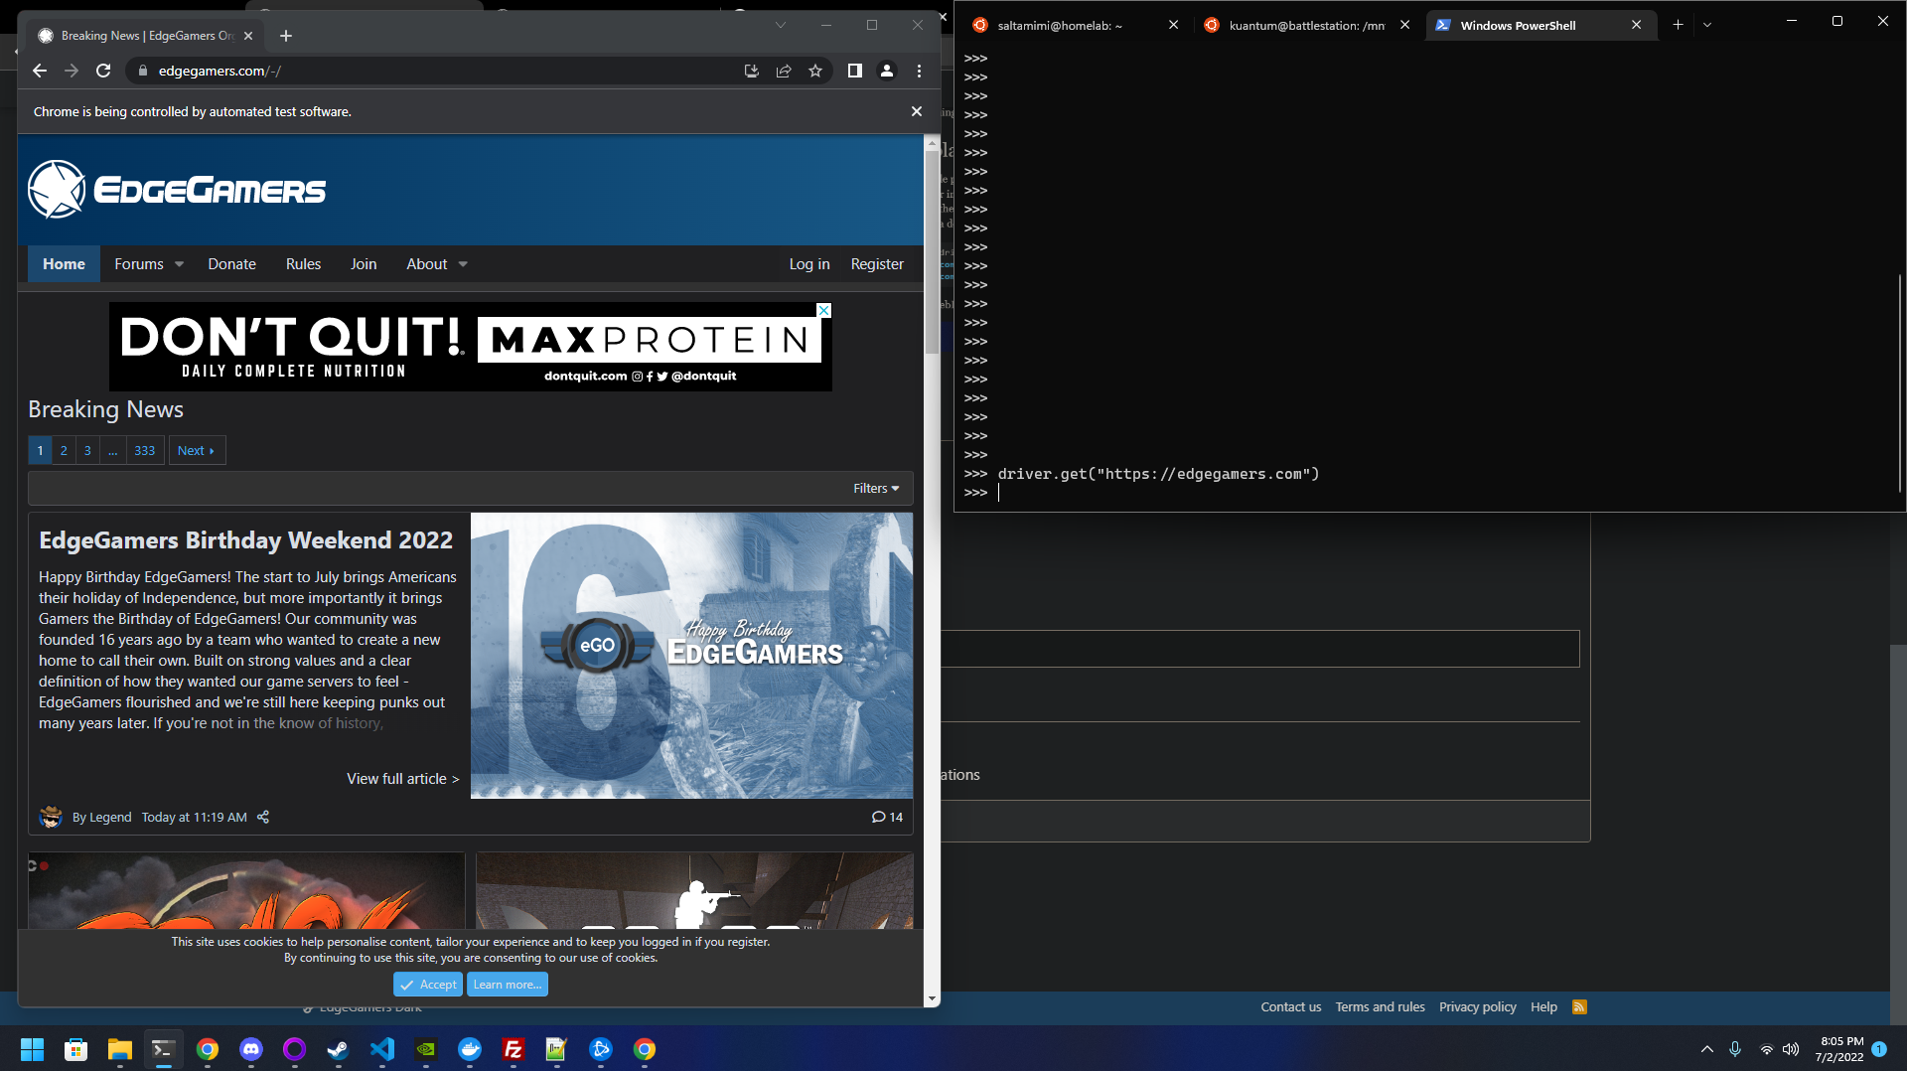Open the volume control in system tray
This screenshot has height=1071, width=1907.
coord(1791,1049)
